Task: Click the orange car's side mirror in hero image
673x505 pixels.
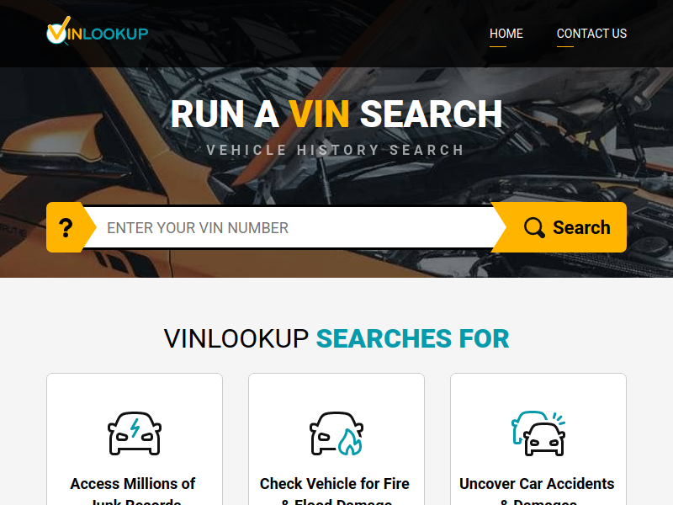Action: click(x=54, y=144)
